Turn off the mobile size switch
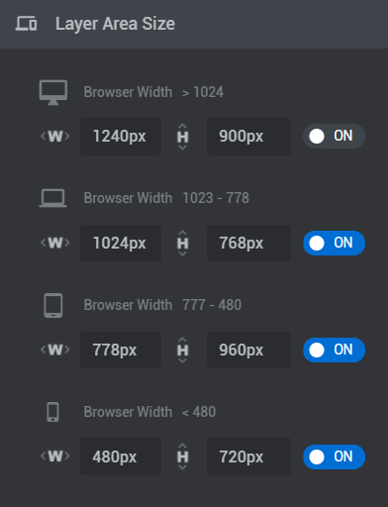 [x=334, y=456]
